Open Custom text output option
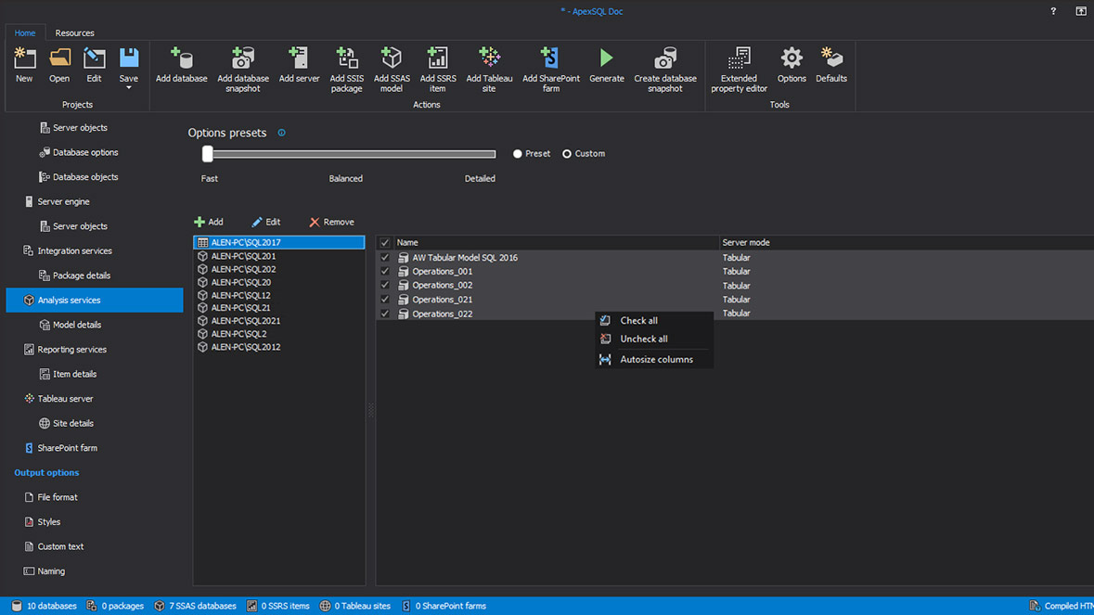The width and height of the screenshot is (1094, 615). (54, 546)
